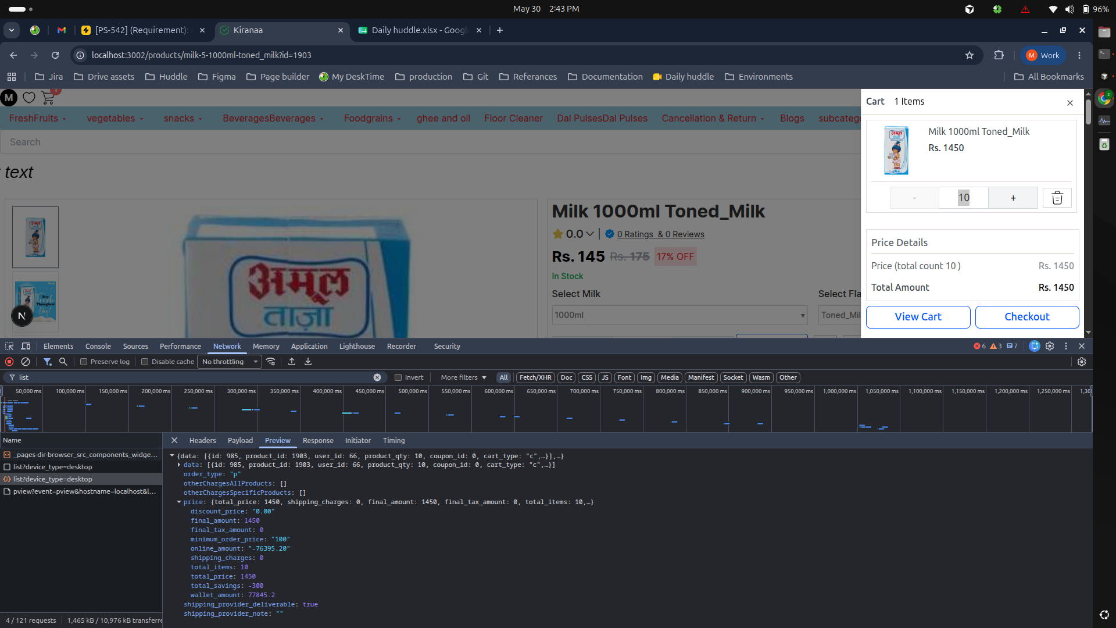
Task: Open the Headers tab of the request
Action: (x=202, y=441)
